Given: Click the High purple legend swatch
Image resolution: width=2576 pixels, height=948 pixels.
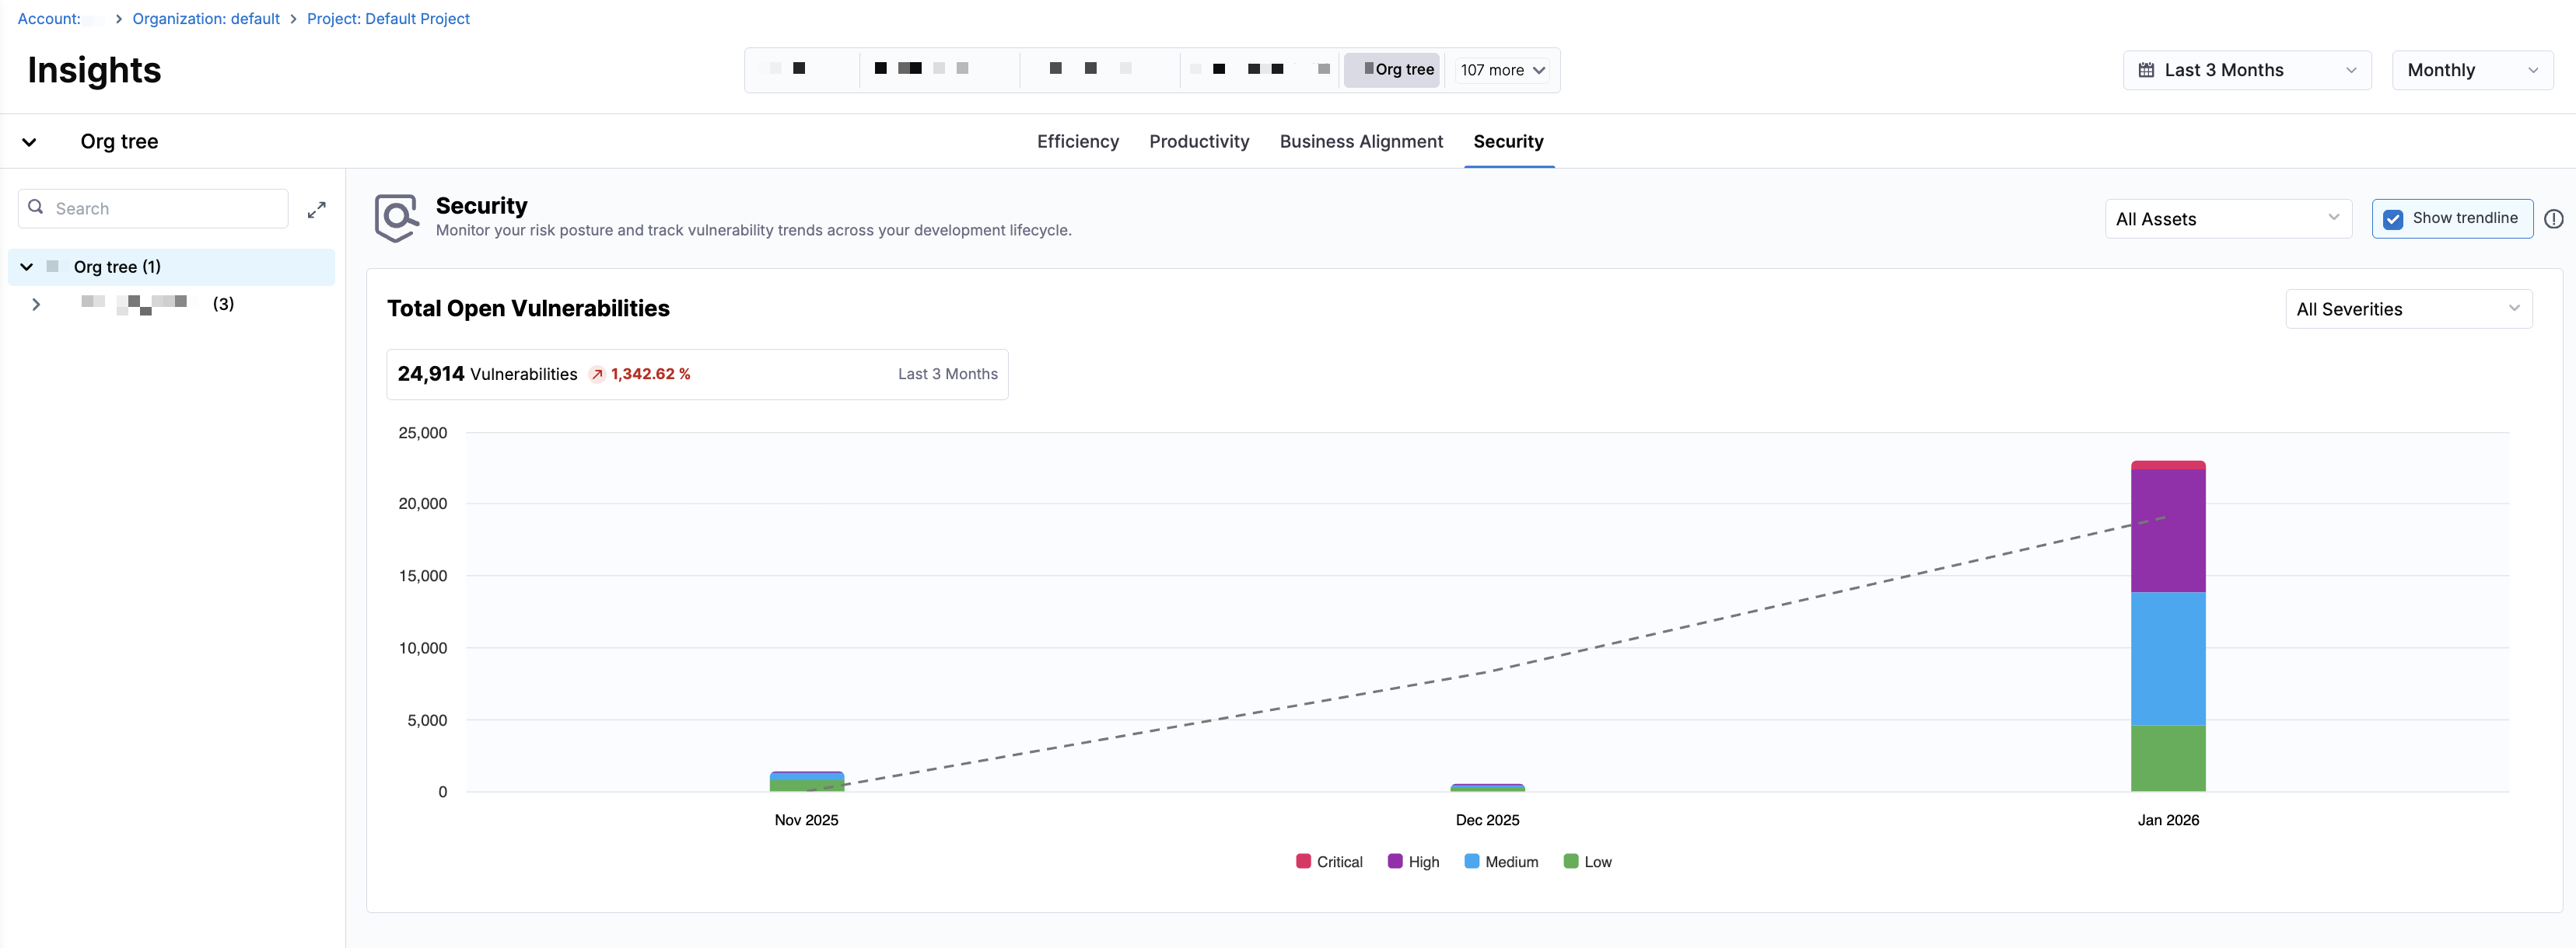Looking at the screenshot, I should click(x=1395, y=861).
